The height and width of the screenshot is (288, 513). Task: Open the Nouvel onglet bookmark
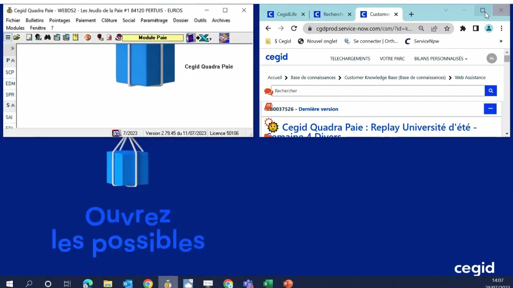coord(318,41)
